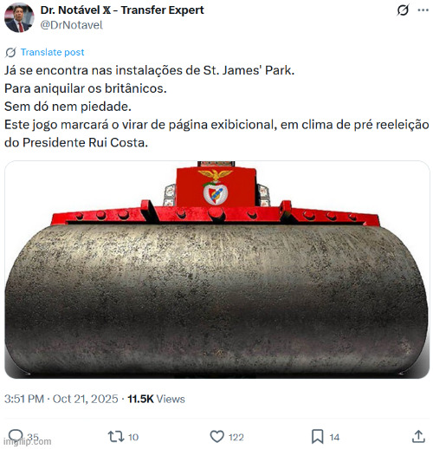The height and width of the screenshot is (449, 433).
Task: Open the steamroller image attachment
Action: tap(216, 270)
